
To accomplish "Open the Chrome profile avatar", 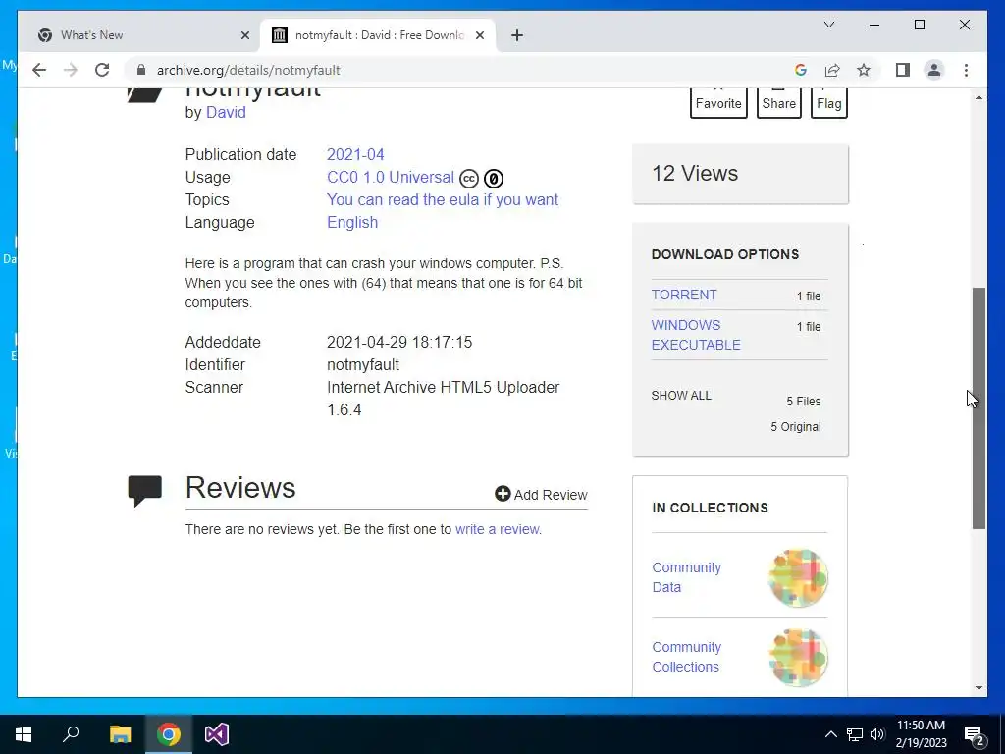I will [x=934, y=70].
